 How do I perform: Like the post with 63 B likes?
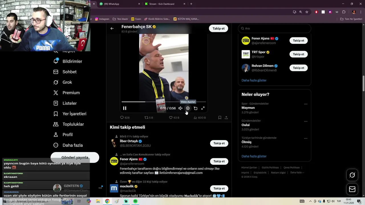[x=174, y=118]
